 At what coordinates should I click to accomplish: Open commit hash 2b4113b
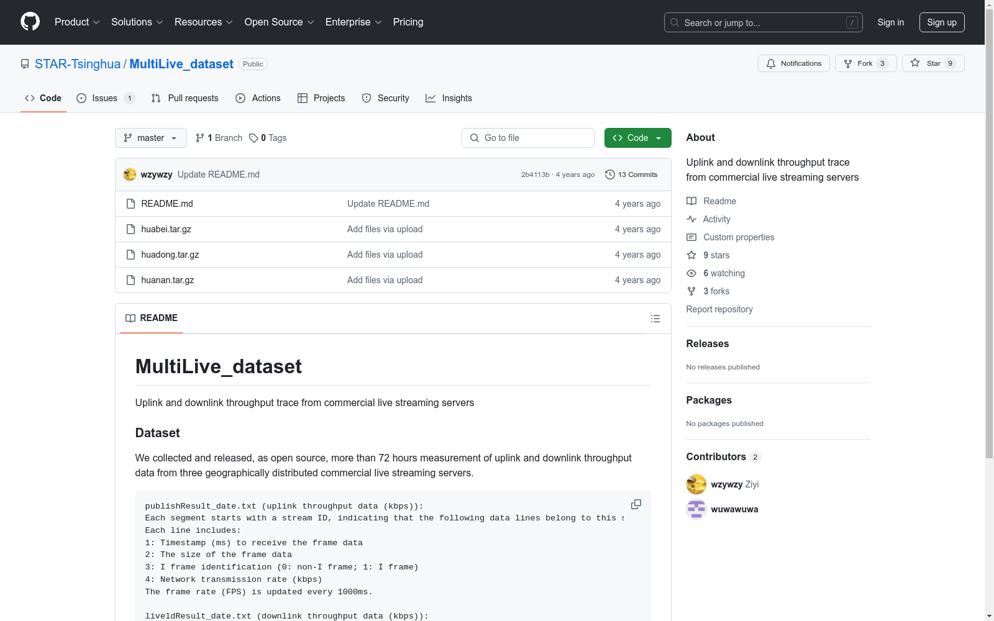[536, 175]
